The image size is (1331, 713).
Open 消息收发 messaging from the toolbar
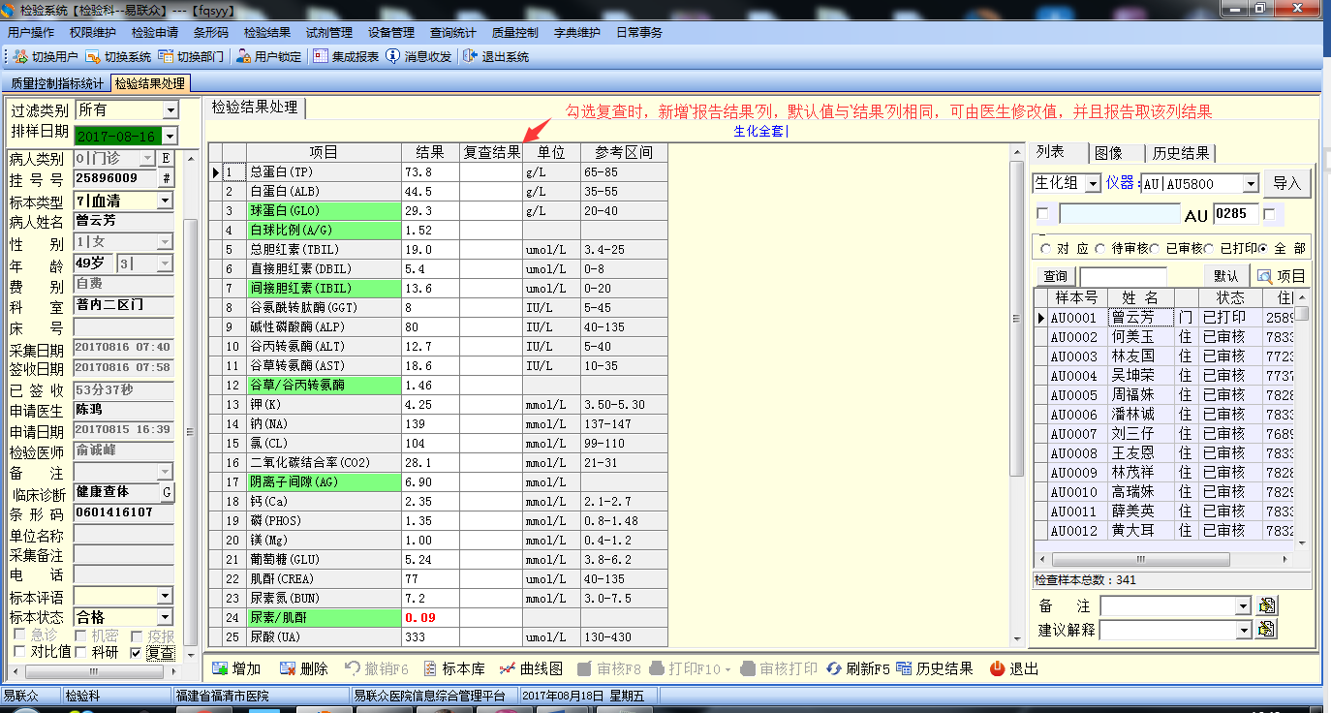tap(418, 57)
